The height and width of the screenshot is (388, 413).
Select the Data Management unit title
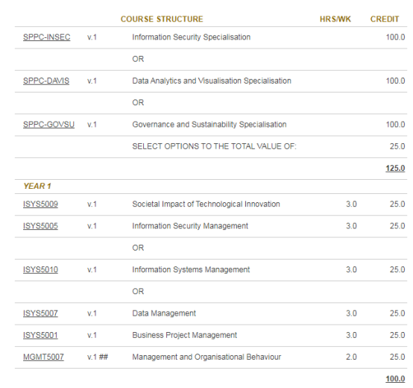164,313
